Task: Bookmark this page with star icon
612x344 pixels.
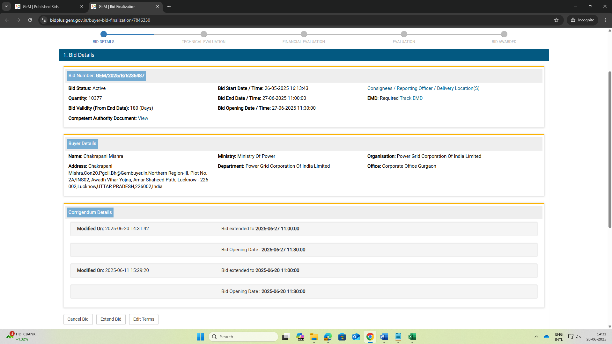Action: click(556, 20)
